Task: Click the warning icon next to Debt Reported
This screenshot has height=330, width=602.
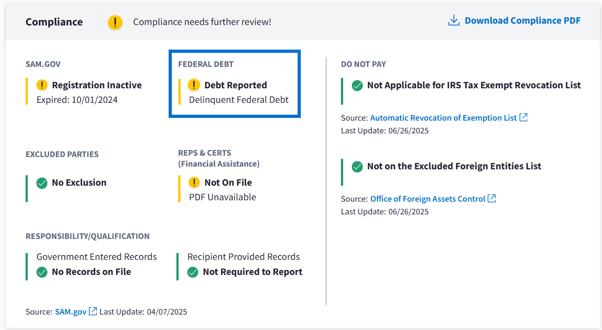Action: [194, 85]
